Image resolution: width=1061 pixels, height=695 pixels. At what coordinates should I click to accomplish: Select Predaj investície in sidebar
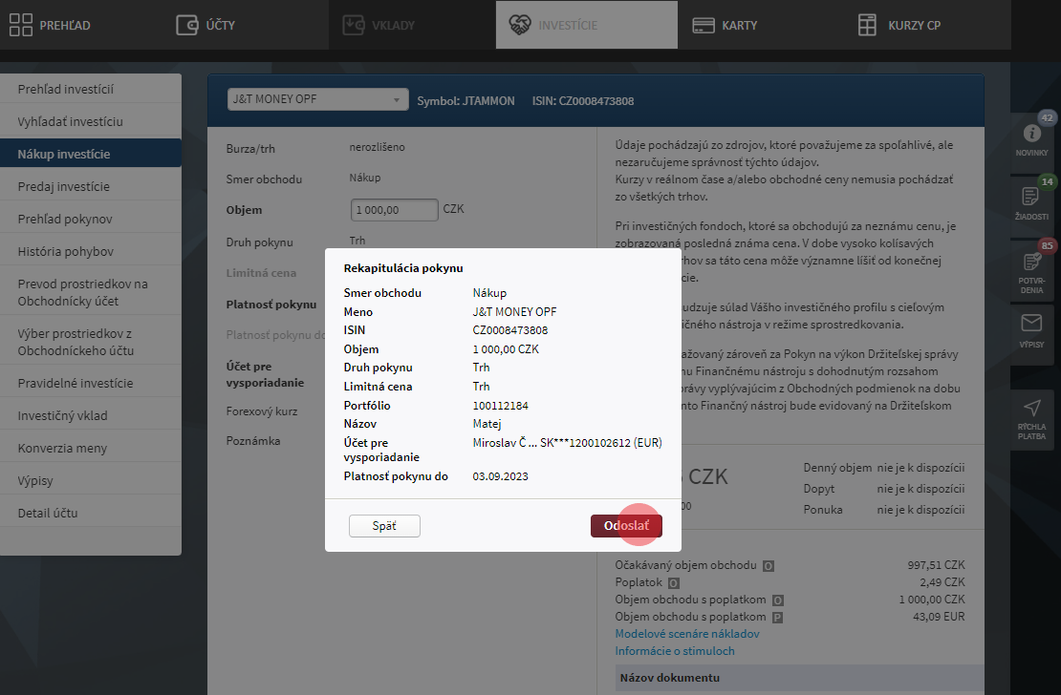click(64, 186)
